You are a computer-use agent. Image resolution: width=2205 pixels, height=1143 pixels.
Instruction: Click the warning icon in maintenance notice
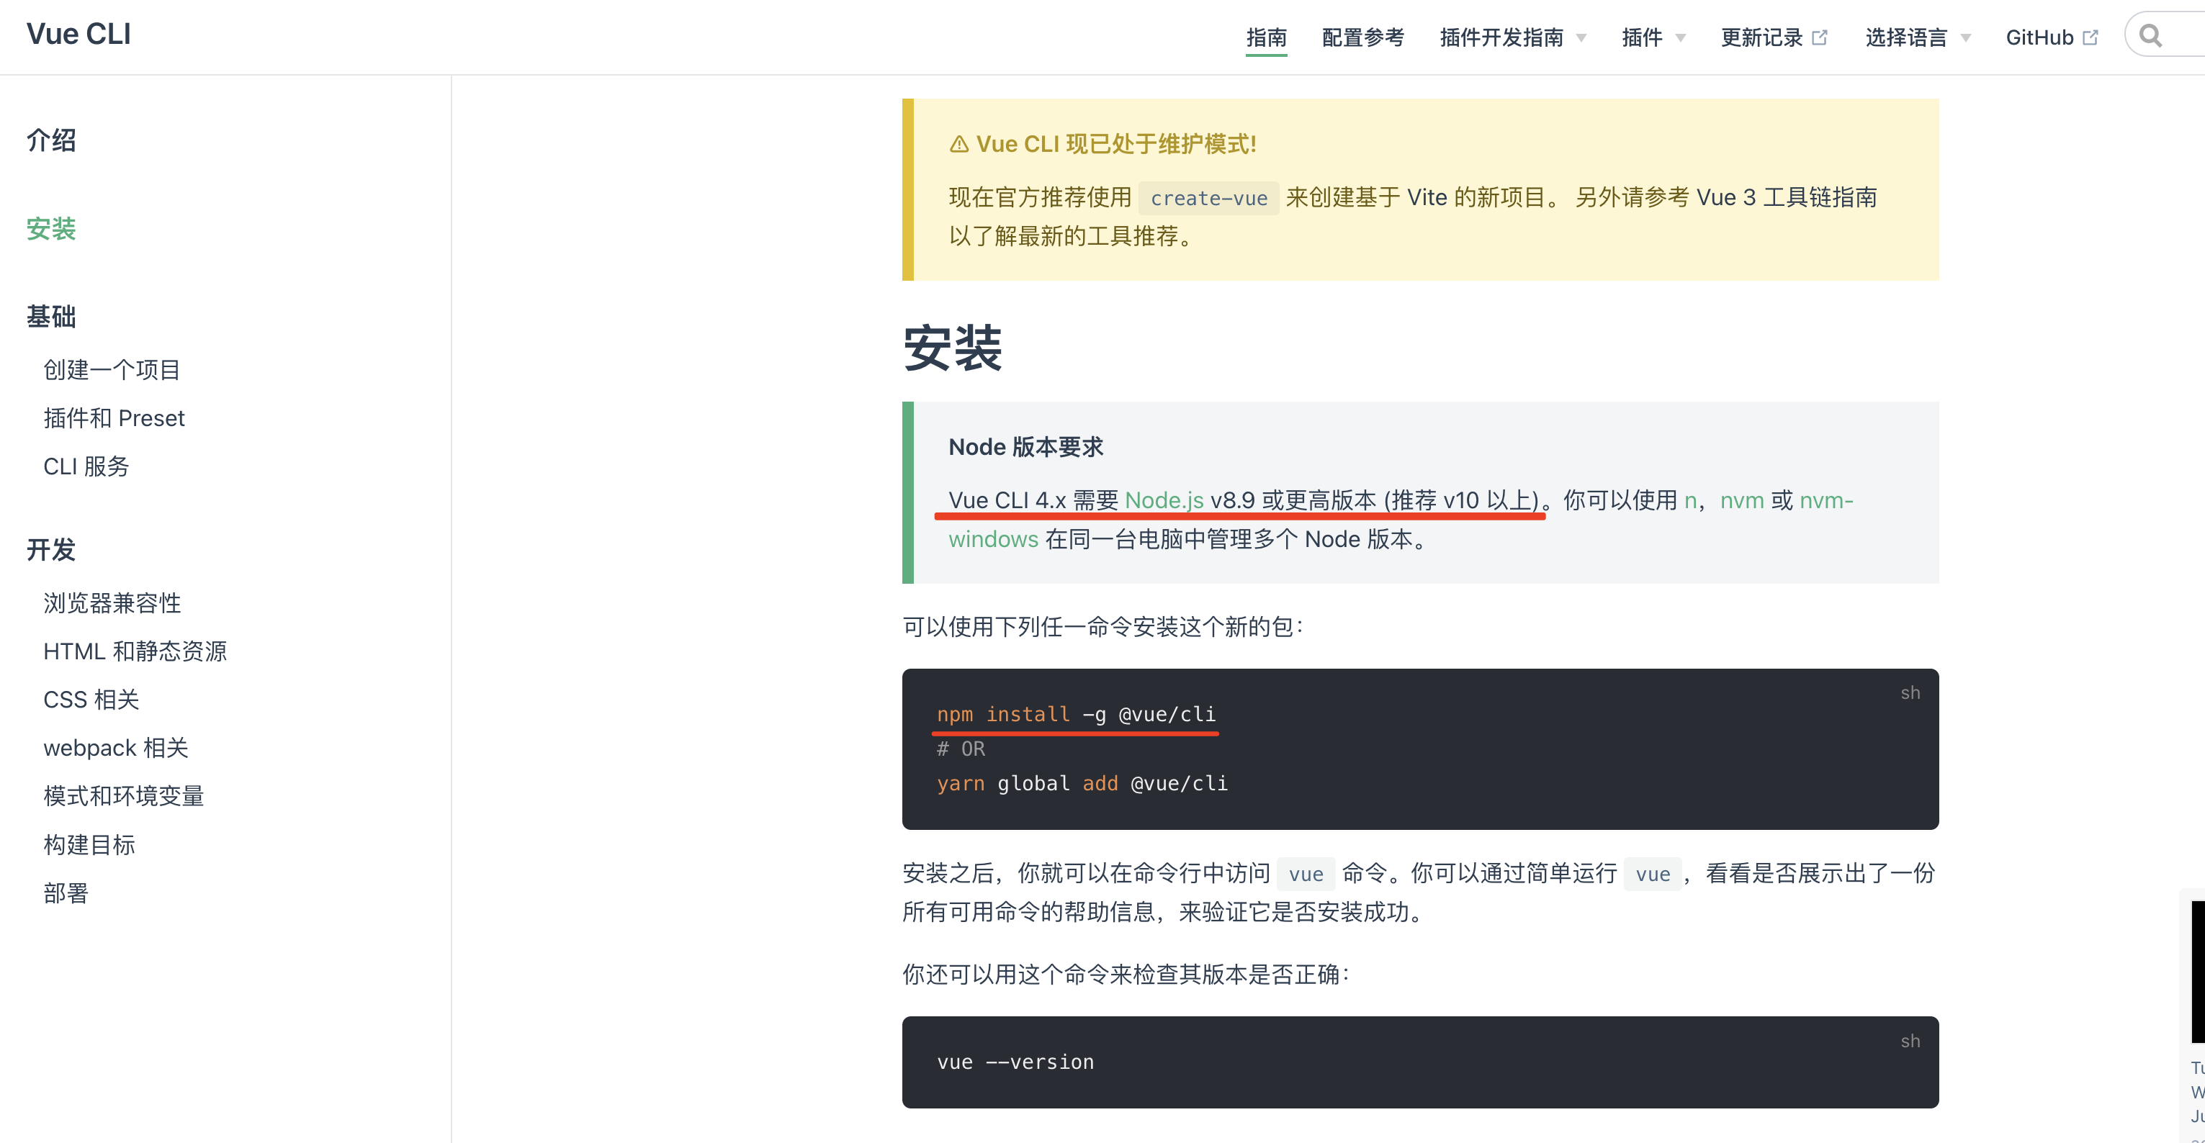coord(958,145)
